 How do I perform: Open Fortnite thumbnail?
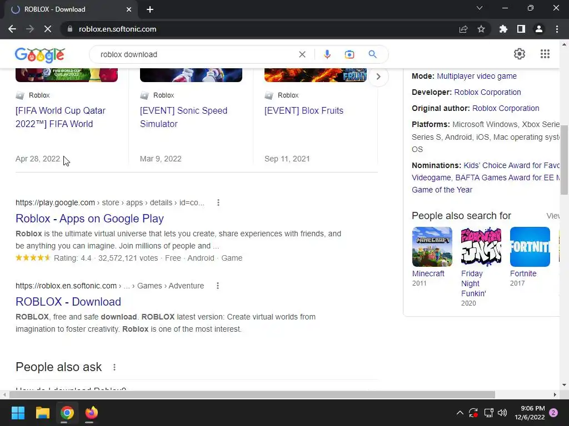point(530,247)
